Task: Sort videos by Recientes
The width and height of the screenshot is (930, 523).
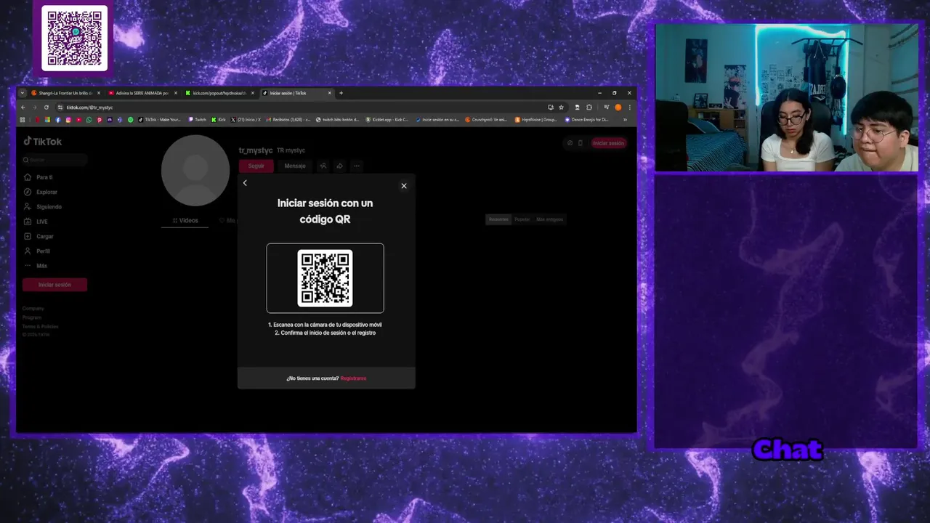Action: click(498, 219)
